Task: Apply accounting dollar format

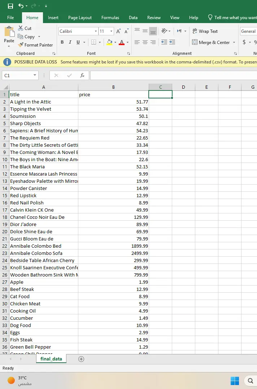Action: coord(244,43)
